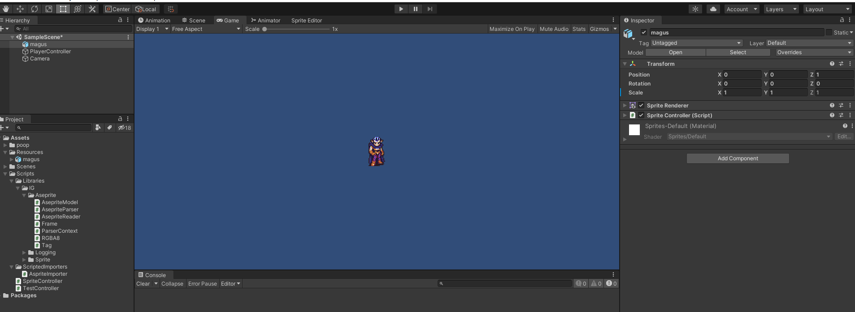Open the Layers dropdown
The width and height of the screenshot is (855, 312).
[x=781, y=9]
